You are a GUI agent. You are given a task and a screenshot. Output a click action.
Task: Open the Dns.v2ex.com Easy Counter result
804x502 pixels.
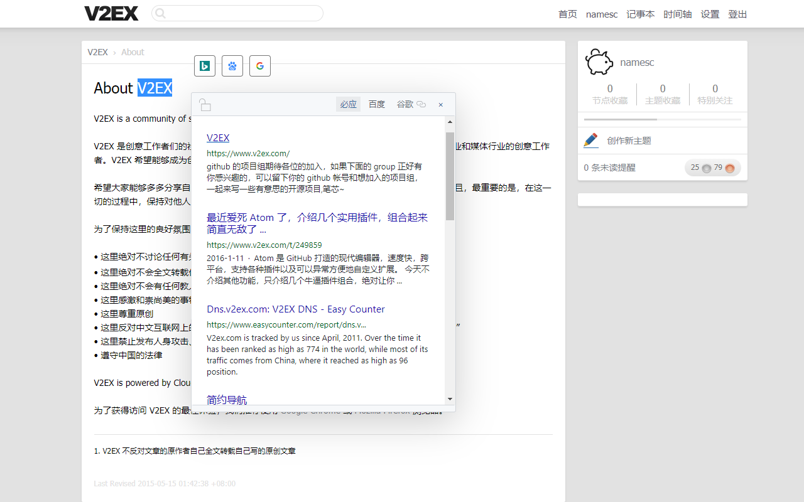(x=295, y=309)
